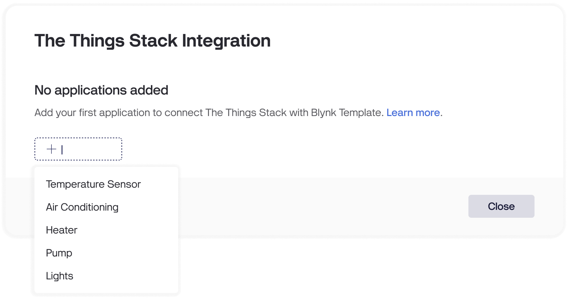
Task: Choose Lights from the dropdown suggestions
Action: (x=59, y=276)
